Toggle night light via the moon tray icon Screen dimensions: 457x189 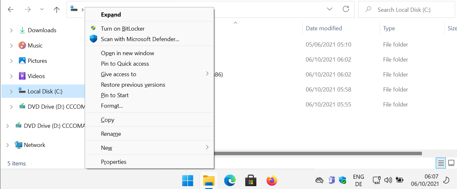point(446,180)
